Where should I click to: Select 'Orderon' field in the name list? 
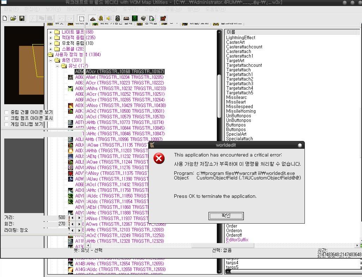(x=234, y=230)
